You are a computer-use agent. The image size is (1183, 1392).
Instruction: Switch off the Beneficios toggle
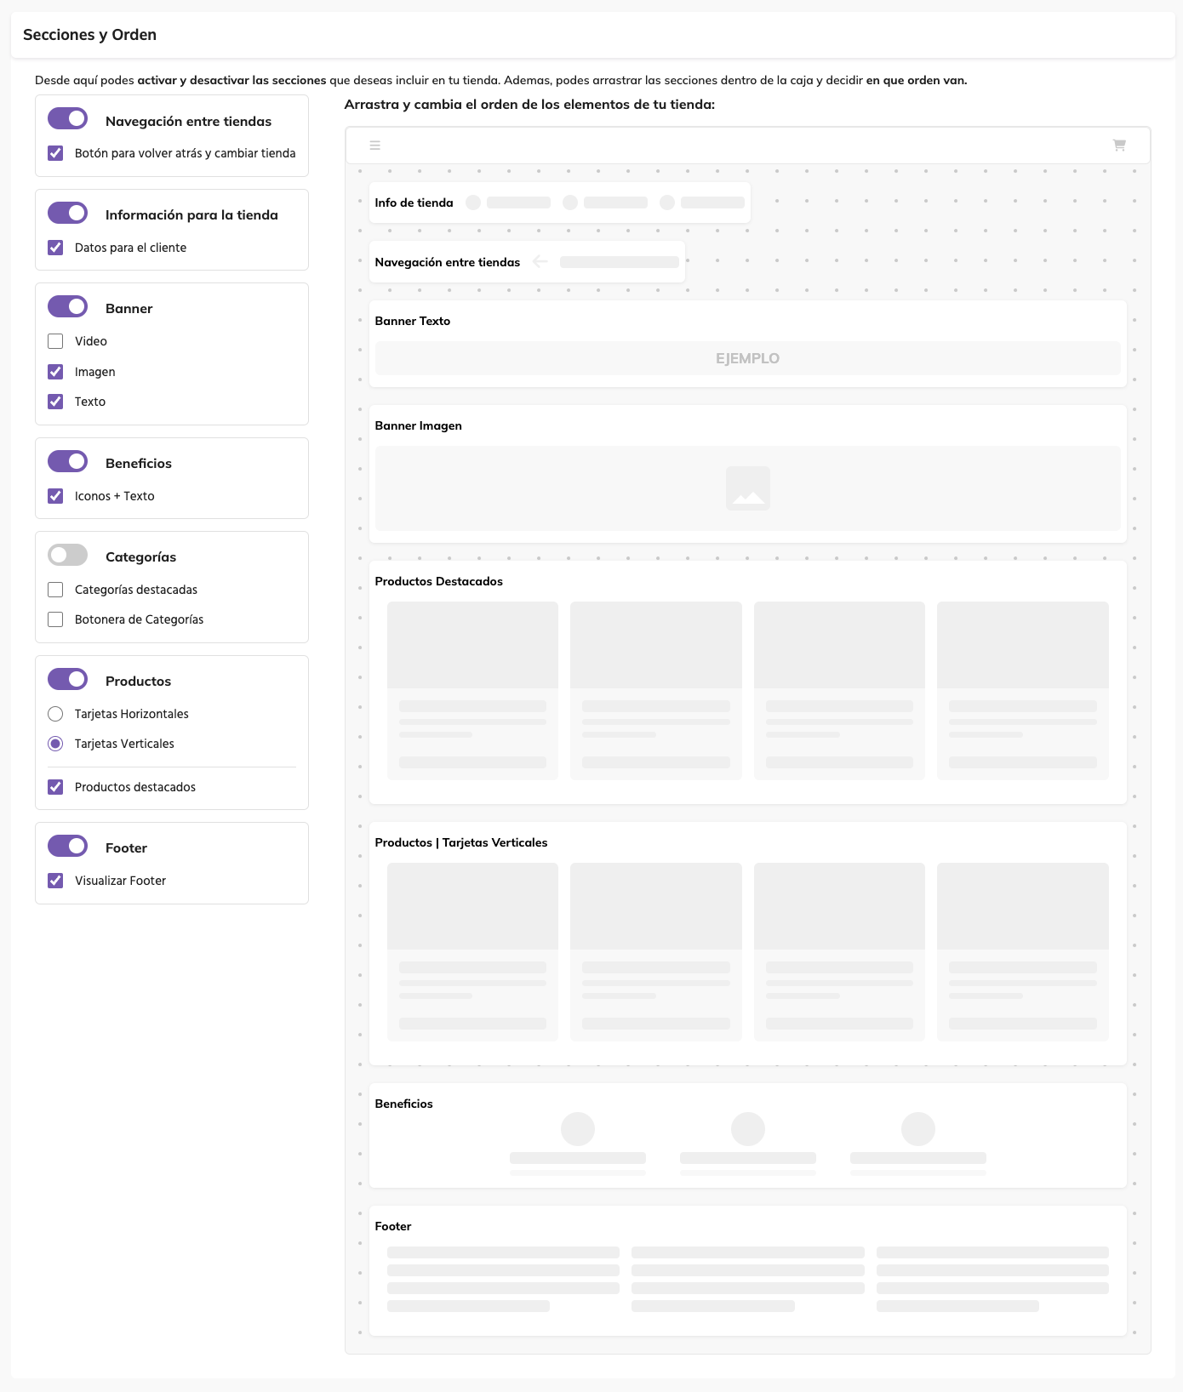[68, 461]
